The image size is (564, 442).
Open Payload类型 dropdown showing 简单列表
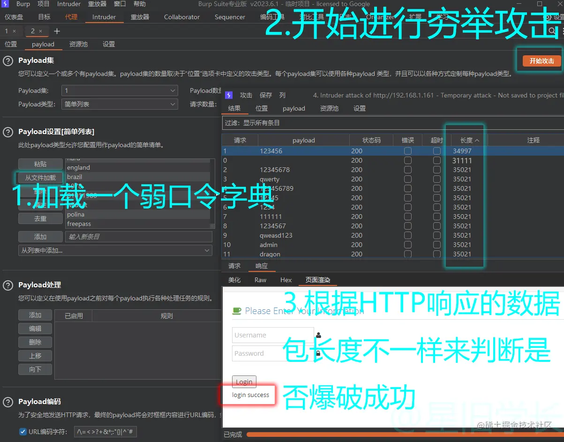120,104
